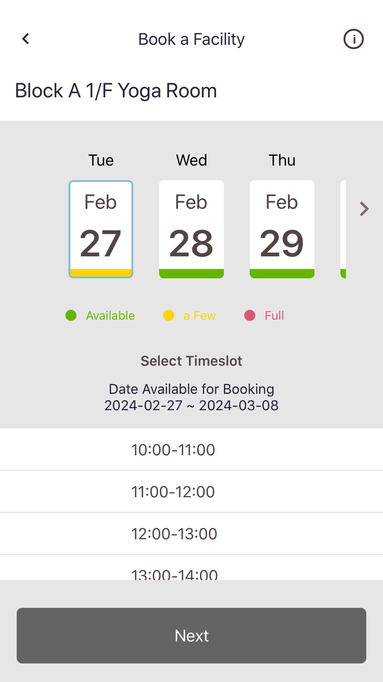
Task: Tap the Block A 1/F Yoga Room title
Action: (116, 91)
